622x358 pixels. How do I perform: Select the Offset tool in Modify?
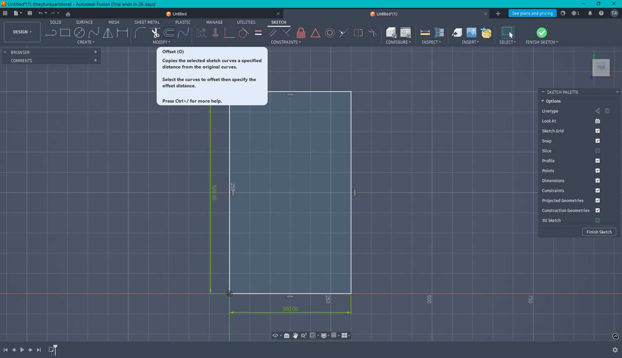pos(169,33)
